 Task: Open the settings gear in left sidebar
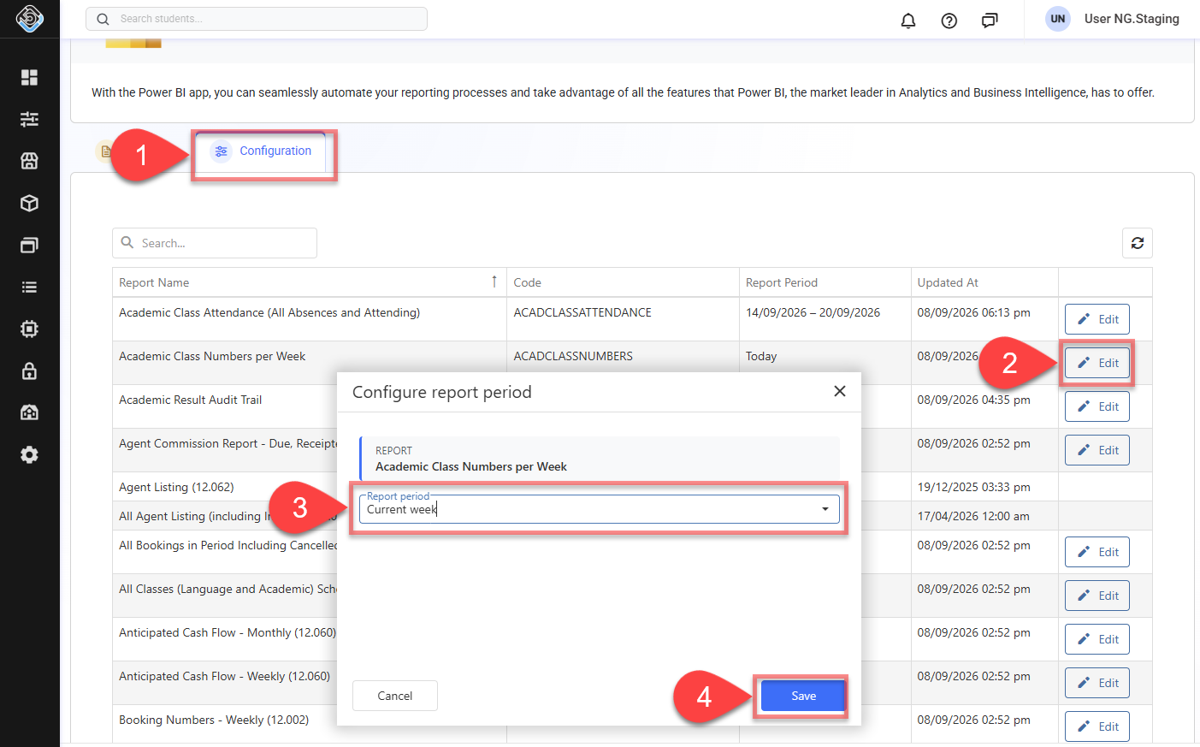point(29,454)
